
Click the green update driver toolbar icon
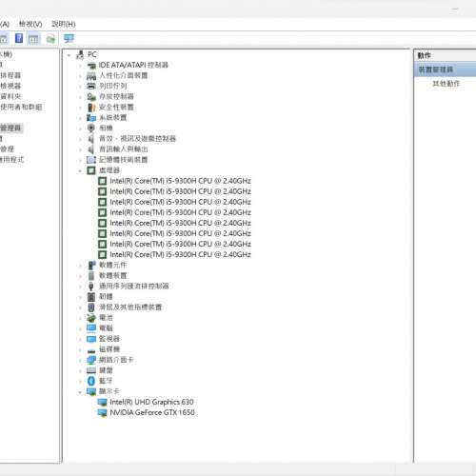click(50, 39)
